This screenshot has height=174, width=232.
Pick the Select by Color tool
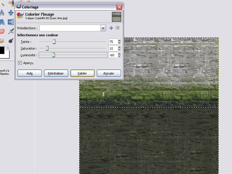tap(11, 4)
